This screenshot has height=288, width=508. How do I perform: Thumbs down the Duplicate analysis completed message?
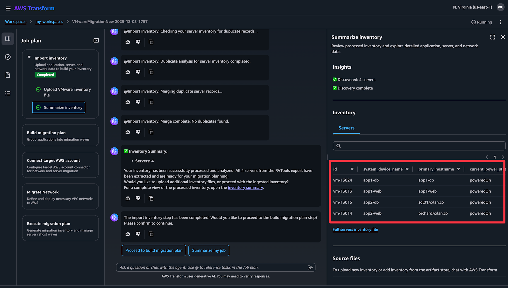pyautogui.click(x=138, y=72)
